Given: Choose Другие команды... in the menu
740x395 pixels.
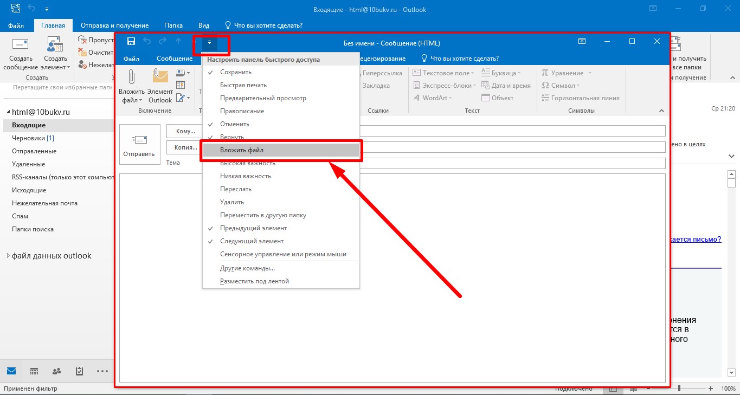Looking at the screenshot, I should 247,268.
